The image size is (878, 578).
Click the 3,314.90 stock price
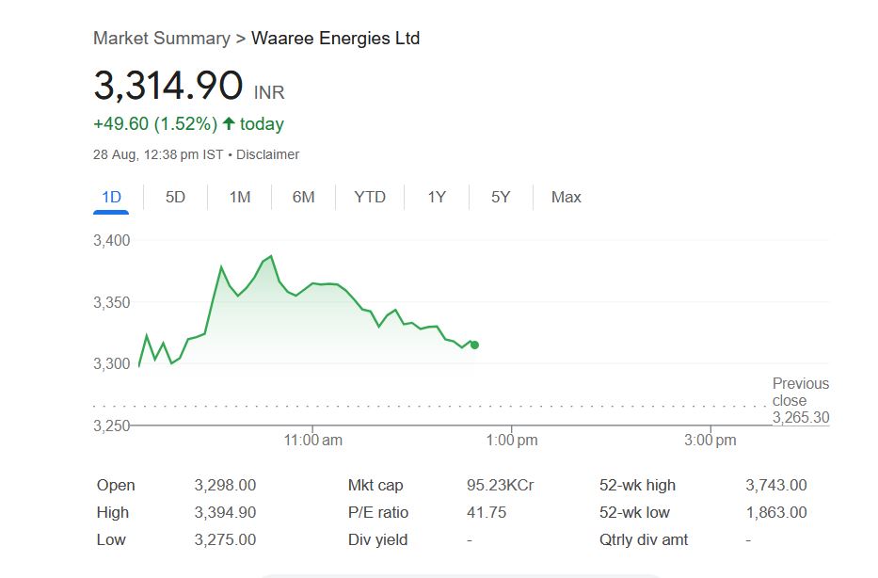coord(168,86)
